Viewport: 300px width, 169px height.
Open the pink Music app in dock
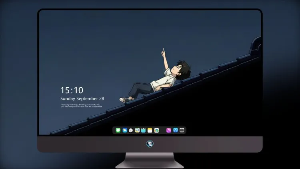[168, 130]
